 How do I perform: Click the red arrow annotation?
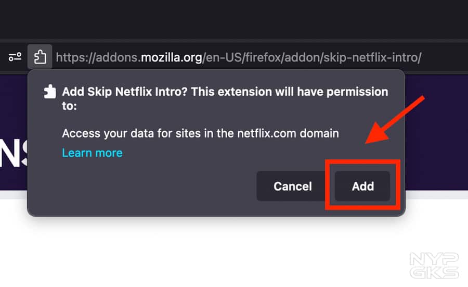coord(396,120)
